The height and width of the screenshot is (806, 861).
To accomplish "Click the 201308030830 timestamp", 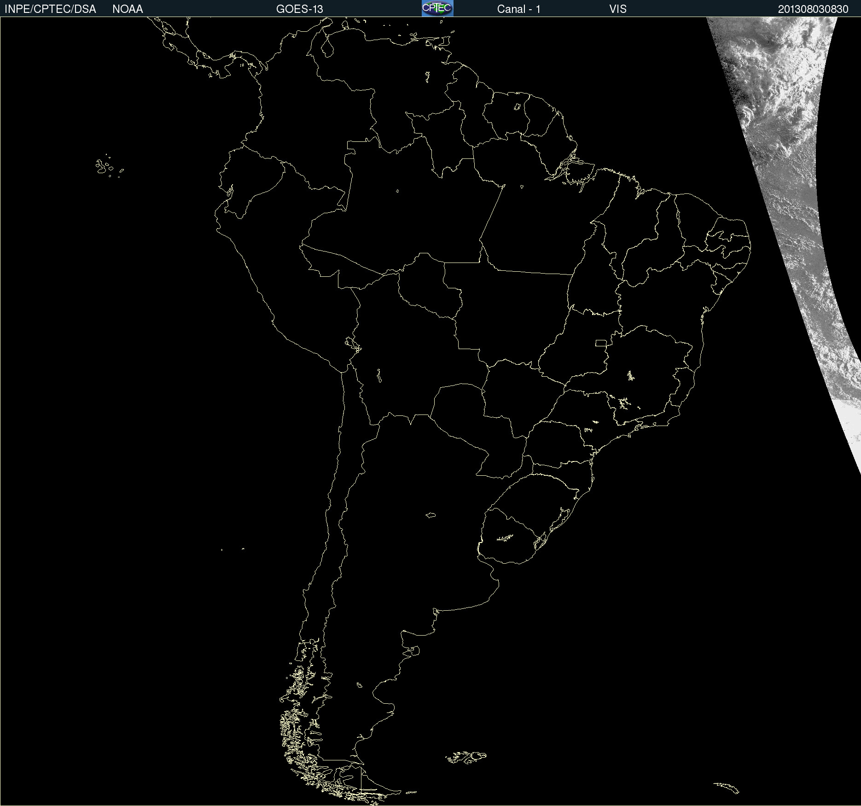I will 813,9.
